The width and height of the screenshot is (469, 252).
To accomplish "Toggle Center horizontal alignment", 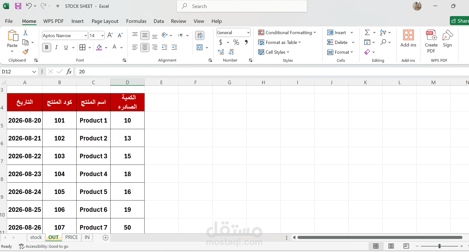I will tap(145, 47).
